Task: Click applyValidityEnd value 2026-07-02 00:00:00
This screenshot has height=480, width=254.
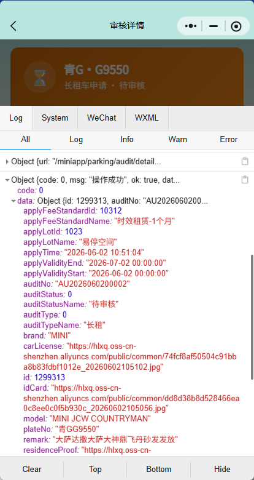Action: point(126,263)
